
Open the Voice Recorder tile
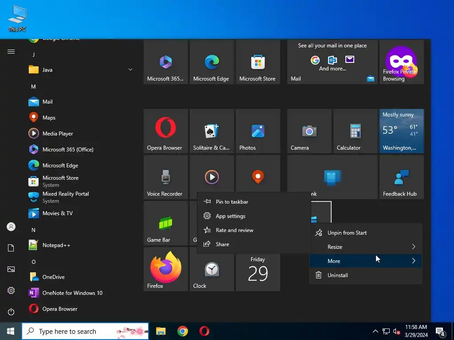point(166,177)
